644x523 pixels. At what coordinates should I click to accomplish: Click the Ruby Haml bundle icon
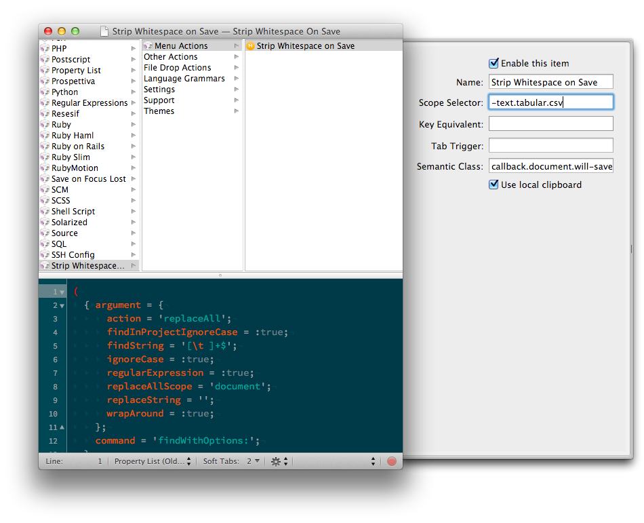point(45,136)
